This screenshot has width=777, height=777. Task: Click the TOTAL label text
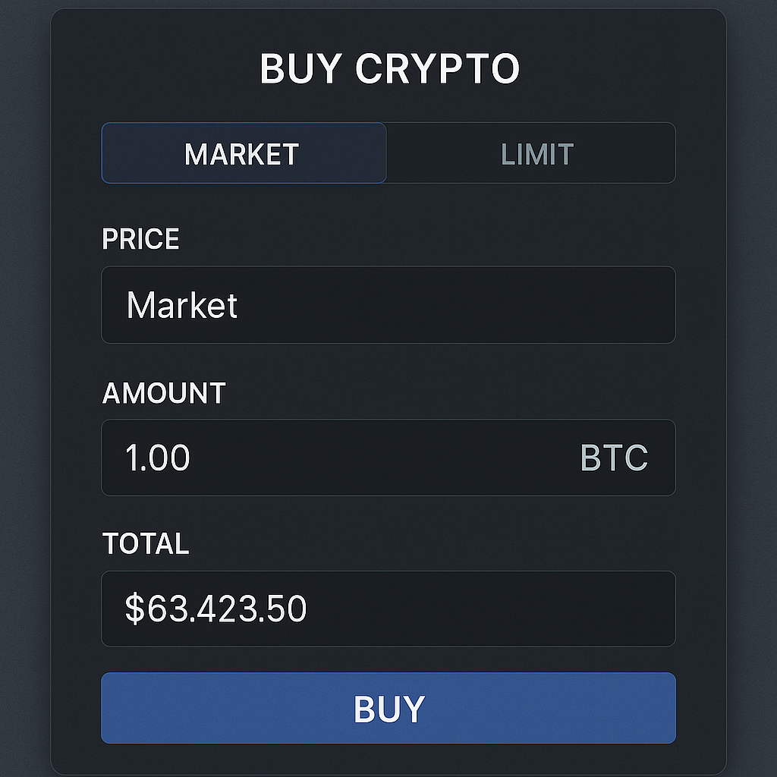pyautogui.click(x=145, y=543)
